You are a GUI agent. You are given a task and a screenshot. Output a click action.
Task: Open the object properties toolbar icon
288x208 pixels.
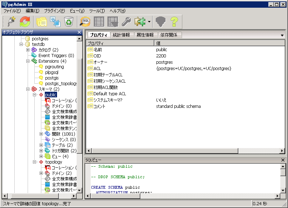pos(42,22)
